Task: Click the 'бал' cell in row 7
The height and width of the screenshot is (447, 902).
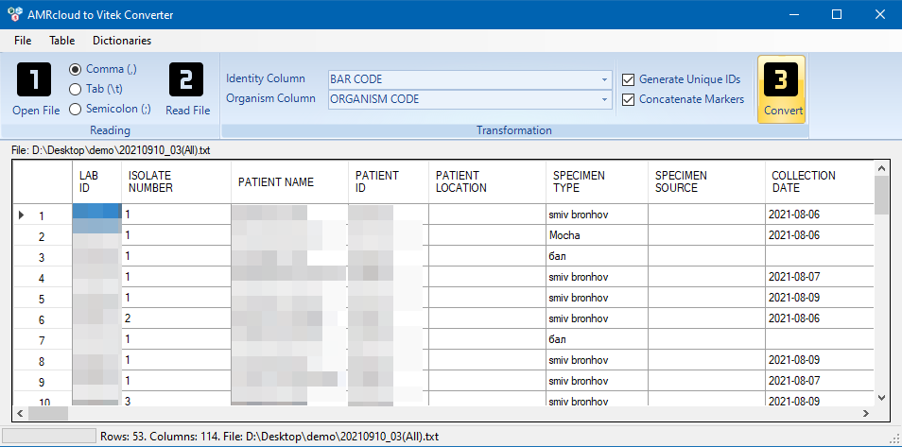Action: point(598,339)
